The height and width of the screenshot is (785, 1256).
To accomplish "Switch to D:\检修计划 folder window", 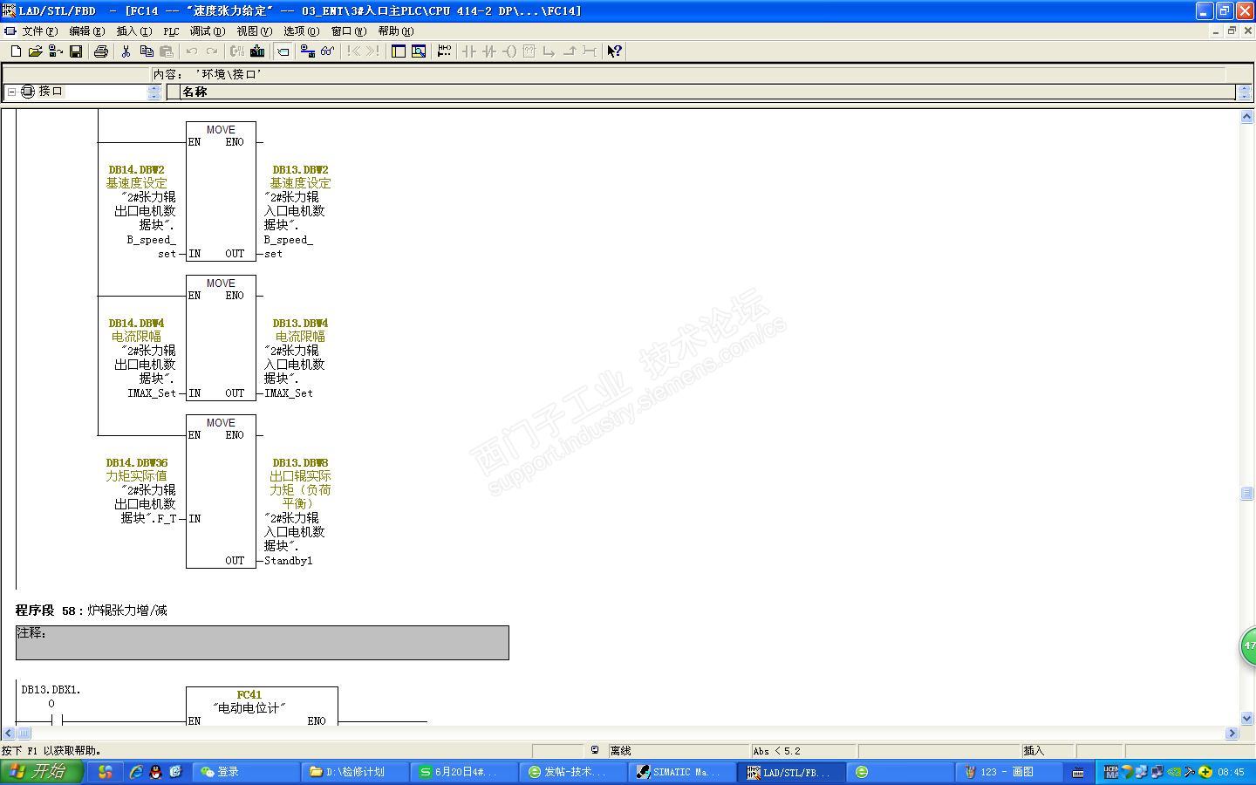I will pyautogui.click(x=356, y=772).
